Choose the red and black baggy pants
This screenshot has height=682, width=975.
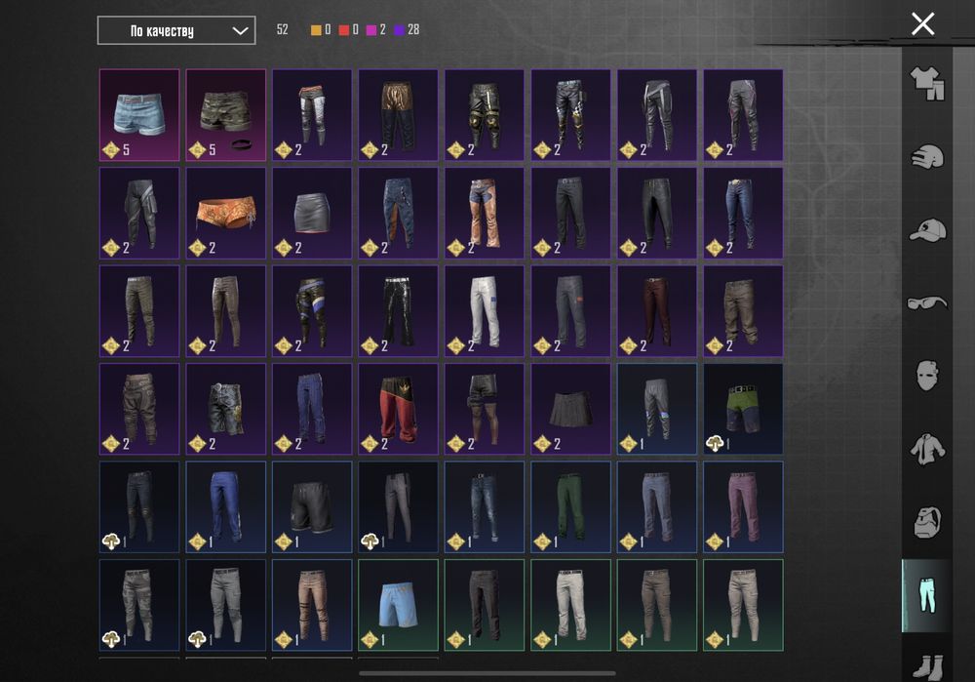398,409
